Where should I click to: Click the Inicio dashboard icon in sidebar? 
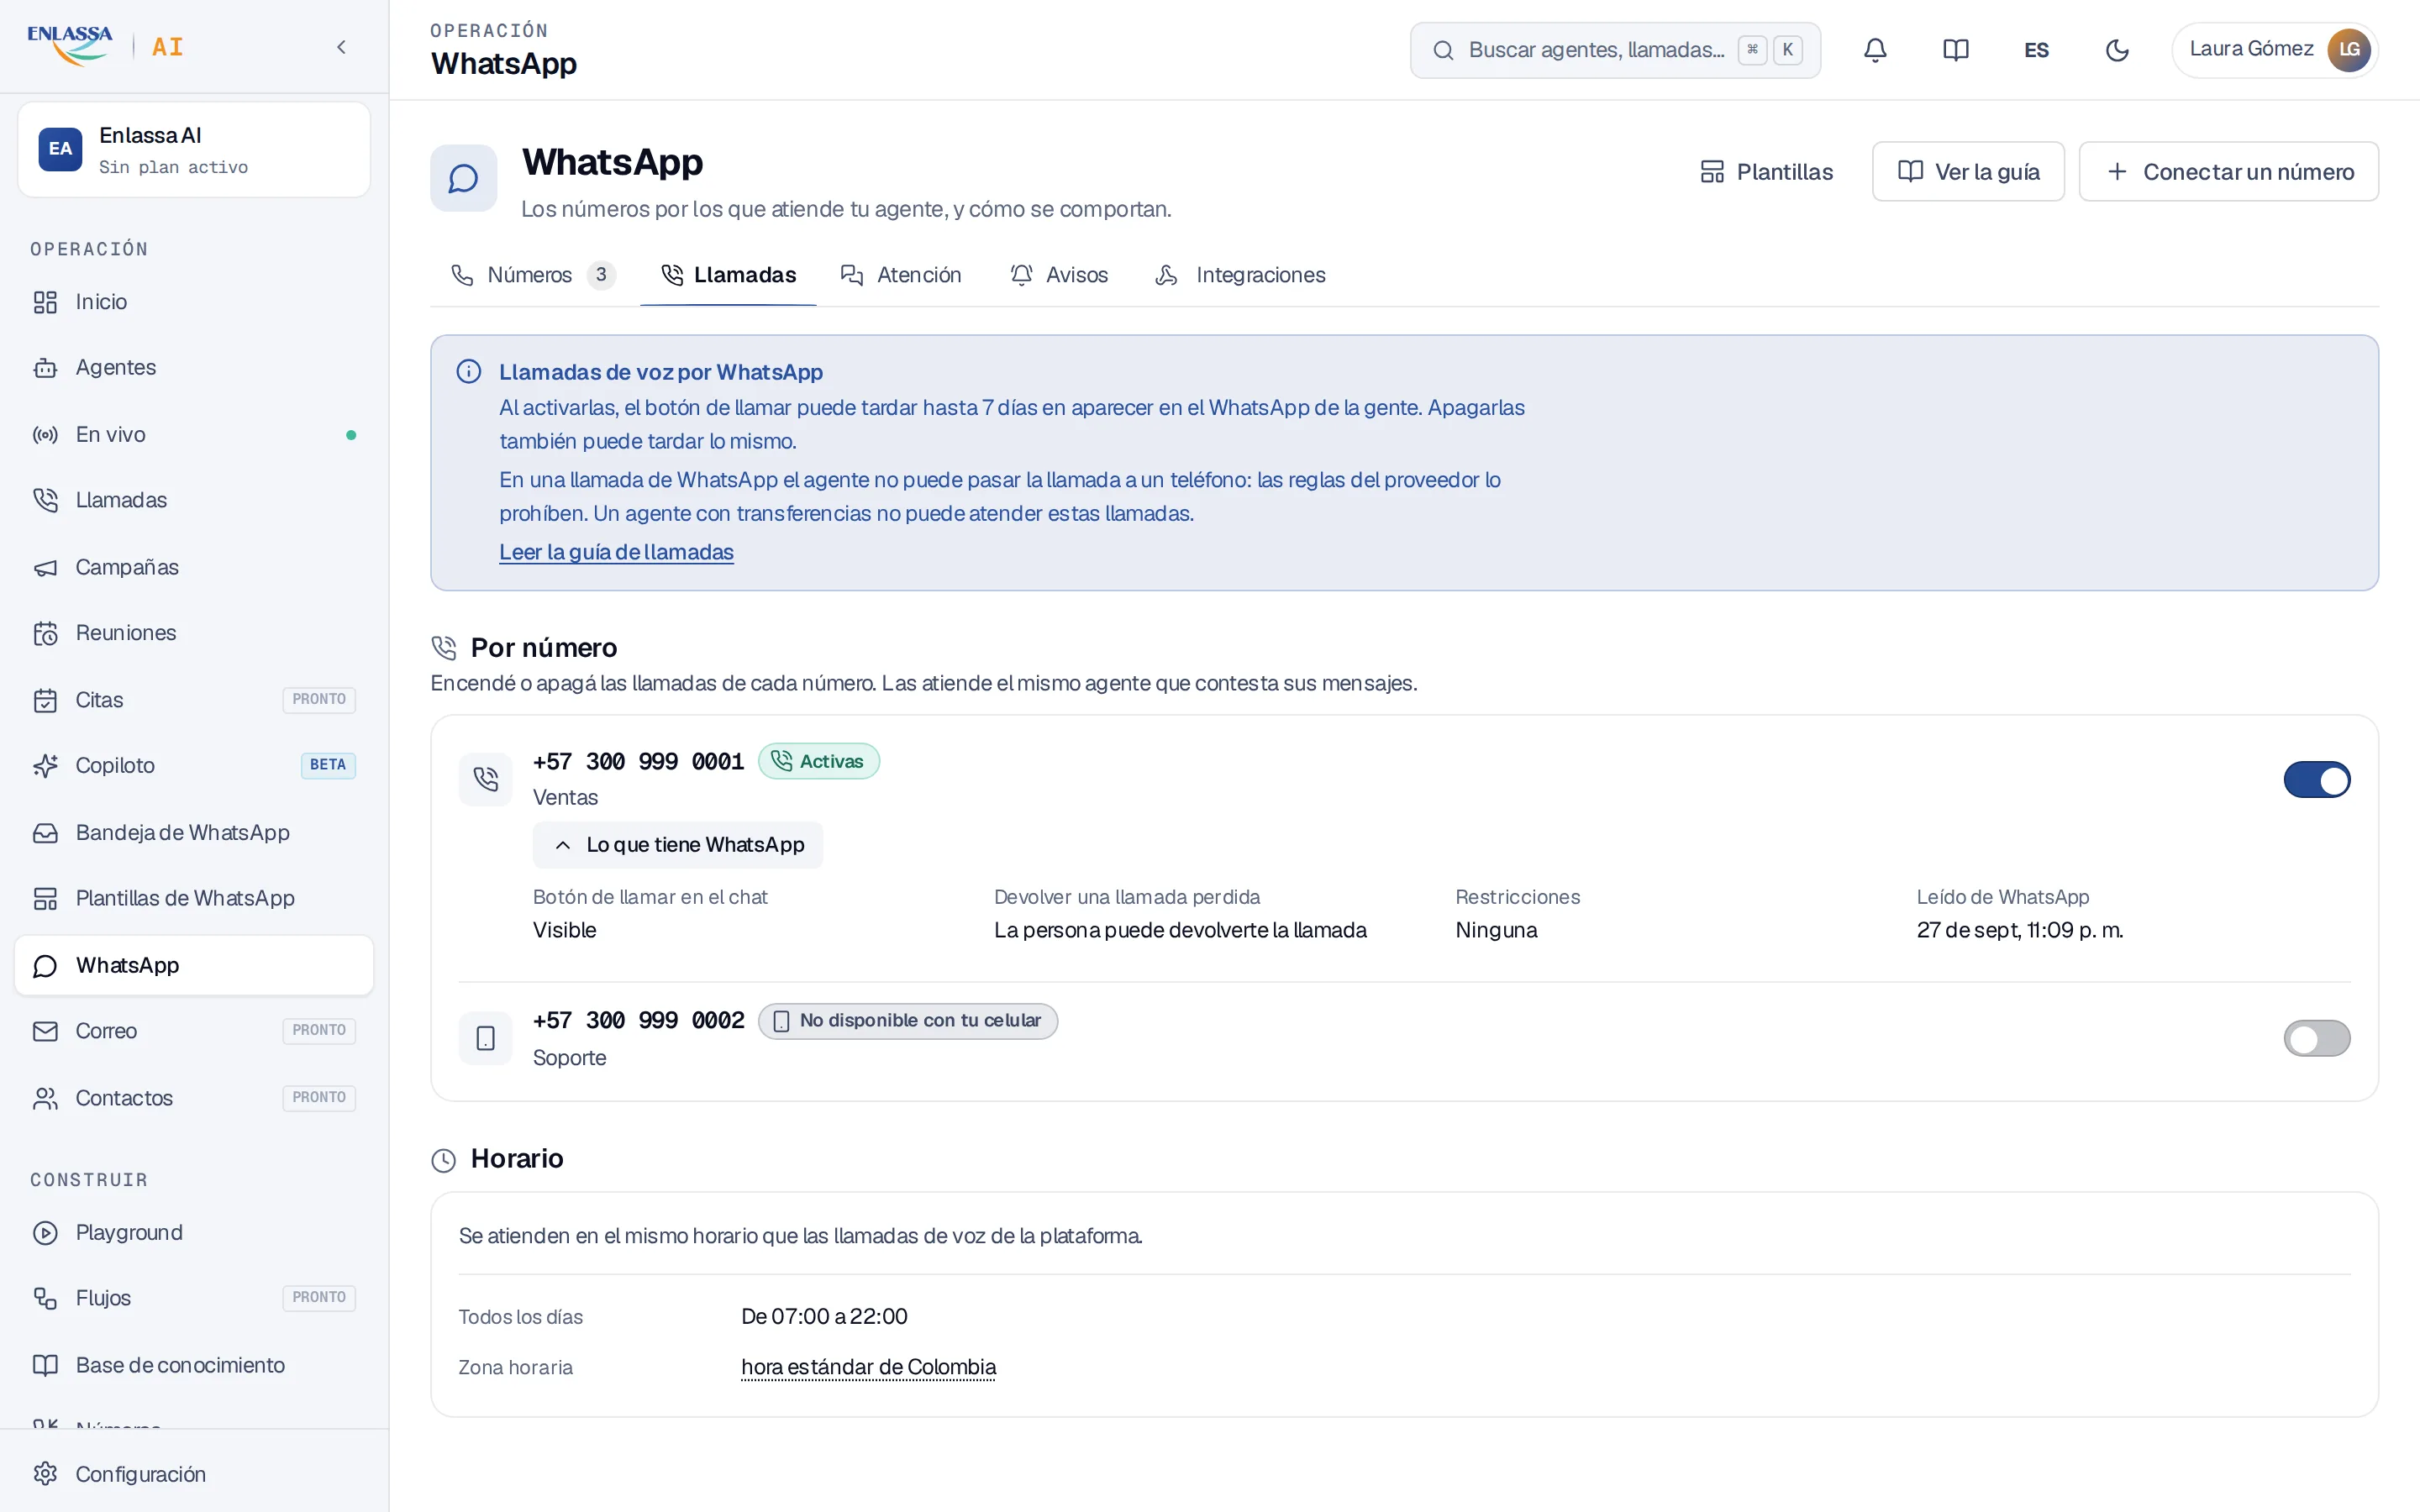[x=45, y=302]
